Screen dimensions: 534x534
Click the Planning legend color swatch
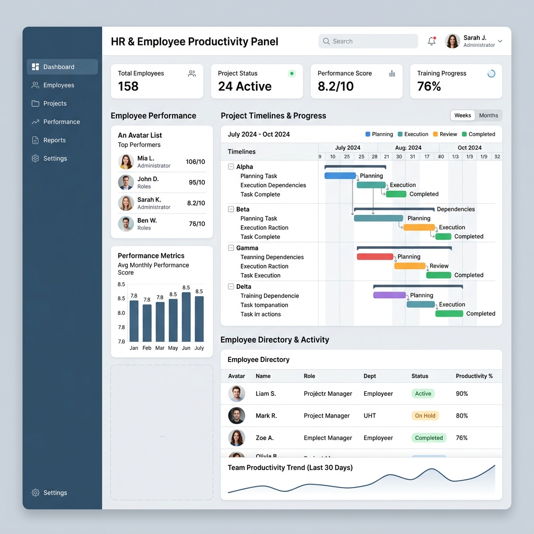368,134
